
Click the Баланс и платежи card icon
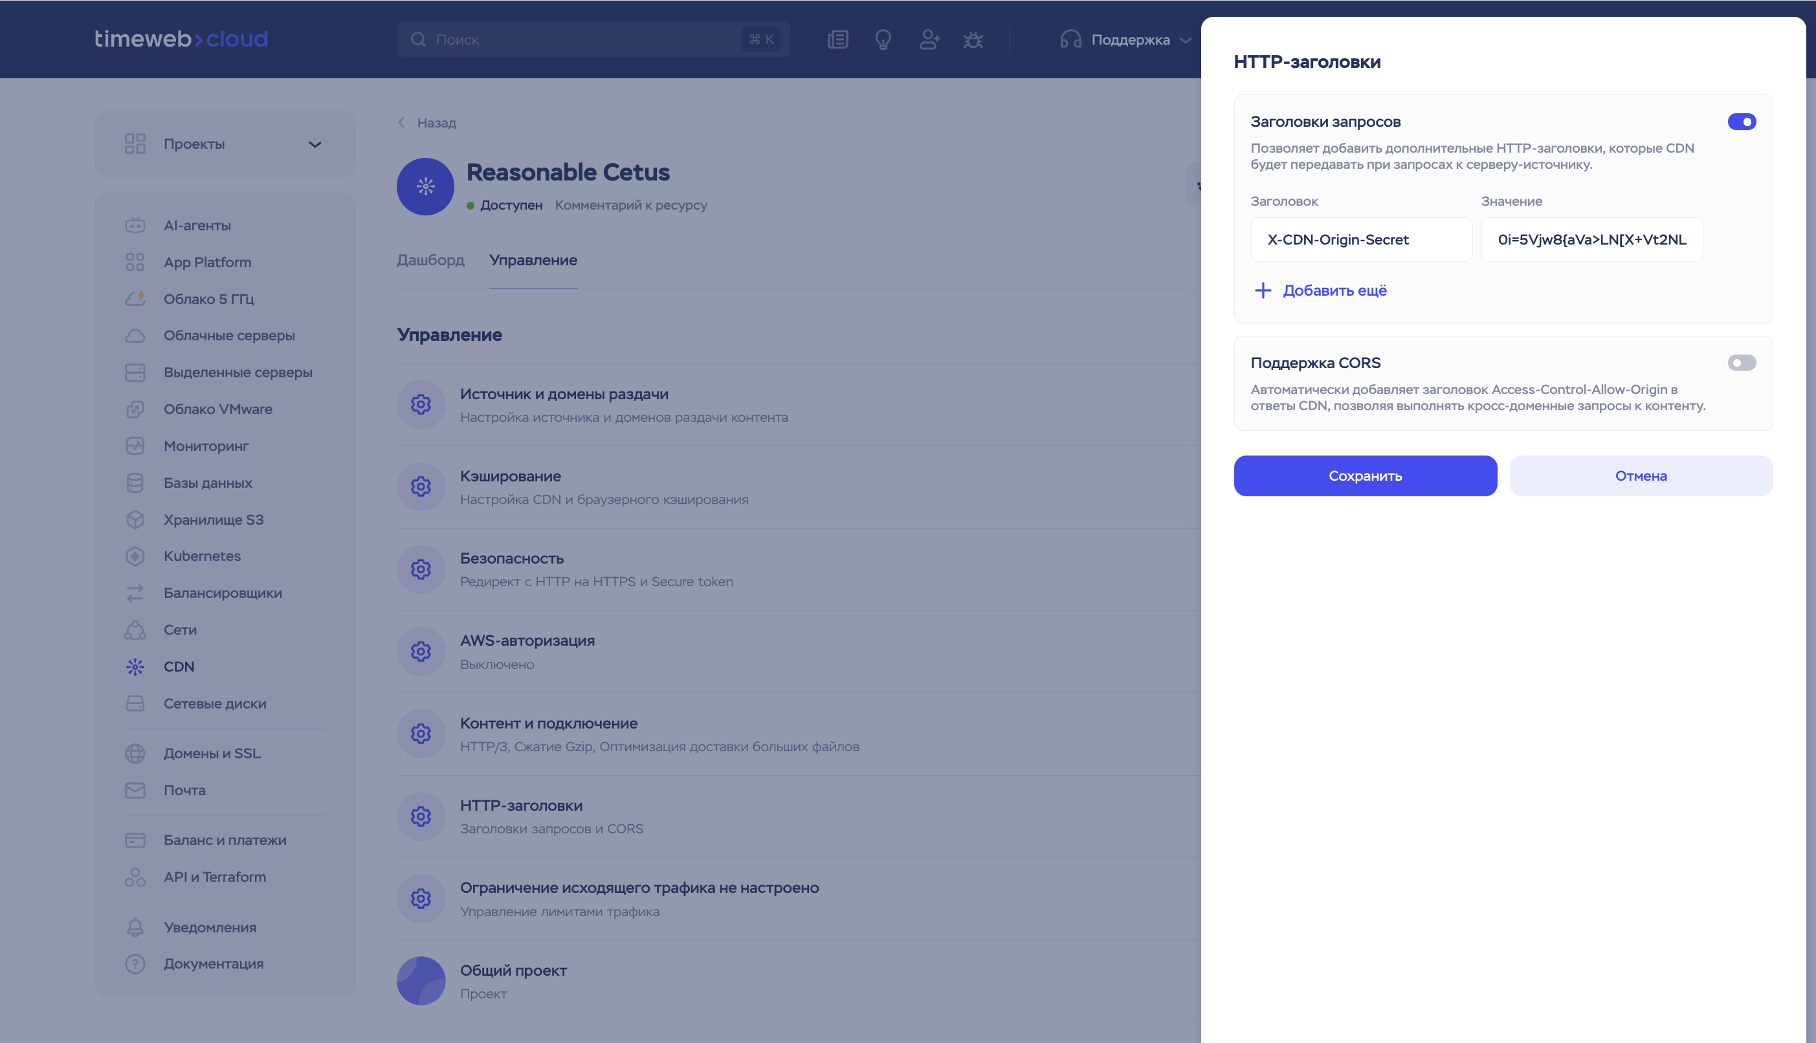click(135, 840)
